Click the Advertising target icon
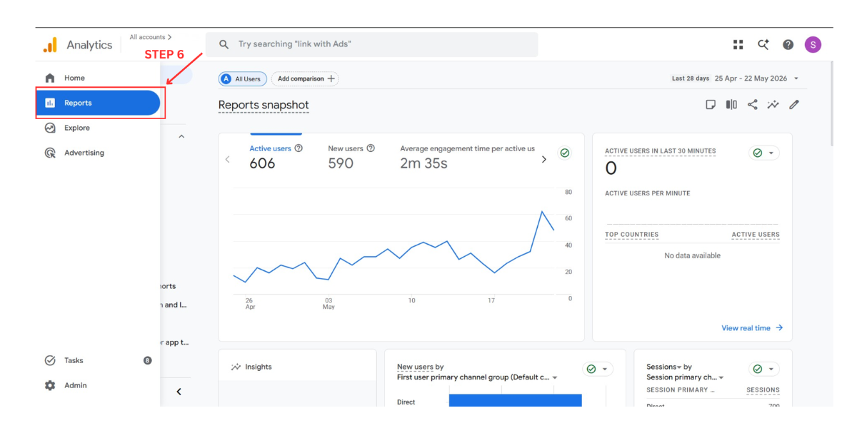The image size is (857, 428). pyautogui.click(x=50, y=153)
